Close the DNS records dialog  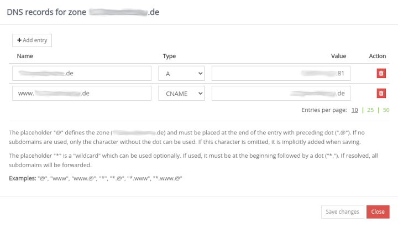point(378,211)
